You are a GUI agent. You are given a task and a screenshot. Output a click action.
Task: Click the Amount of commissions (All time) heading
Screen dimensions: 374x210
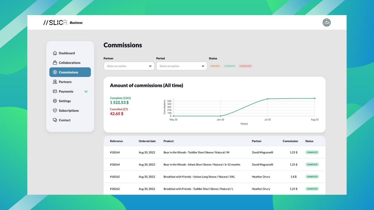point(146,85)
